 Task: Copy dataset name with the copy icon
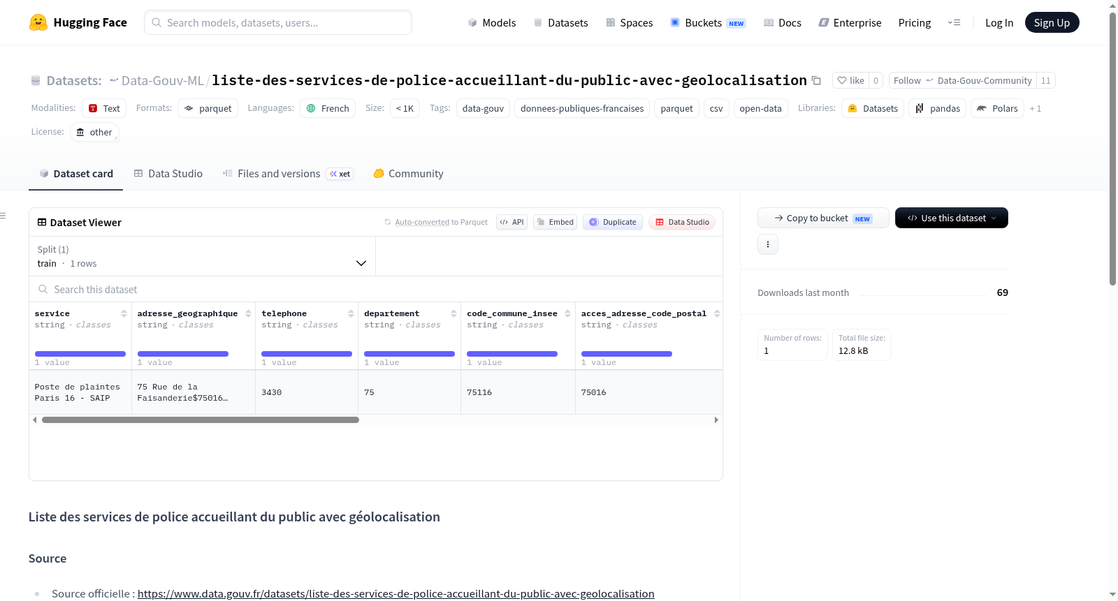(x=816, y=80)
